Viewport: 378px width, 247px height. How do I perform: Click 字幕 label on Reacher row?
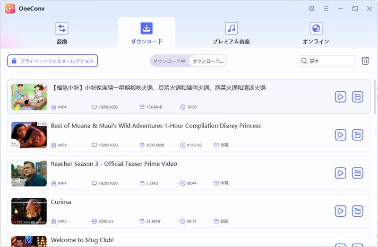coord(224,183)
